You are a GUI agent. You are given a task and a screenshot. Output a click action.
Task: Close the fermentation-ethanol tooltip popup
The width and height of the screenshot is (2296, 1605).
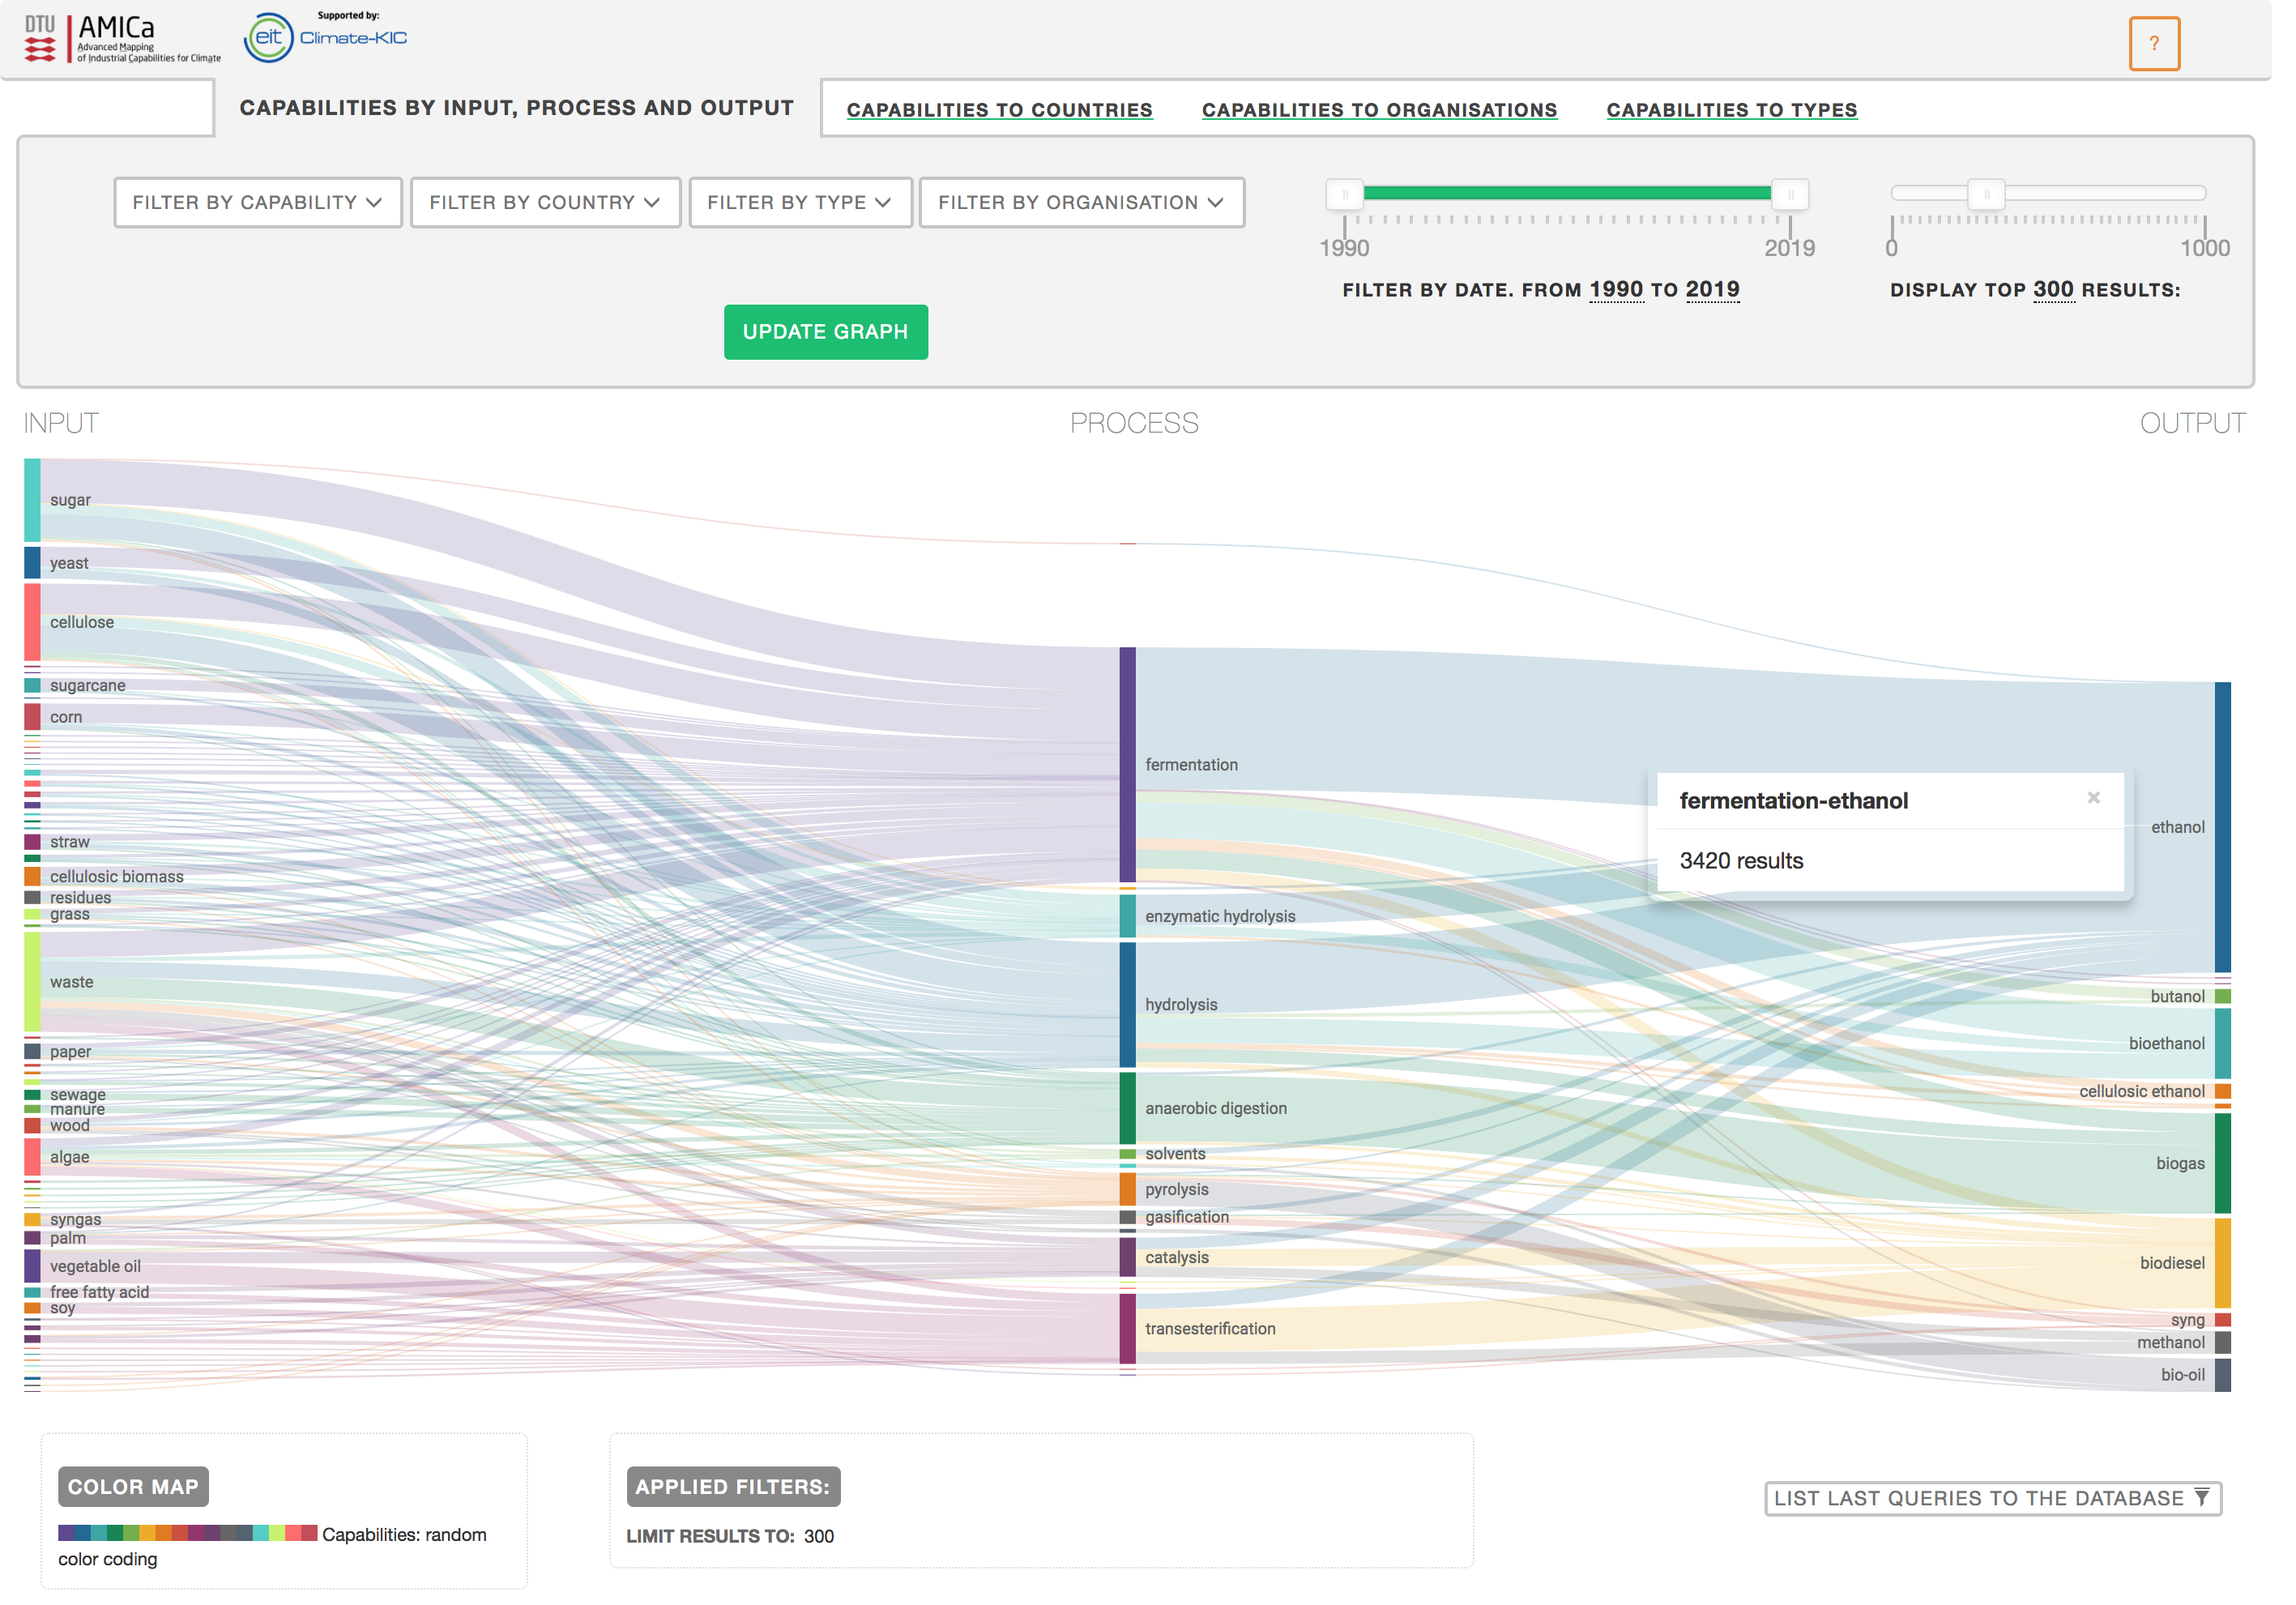2115,806
